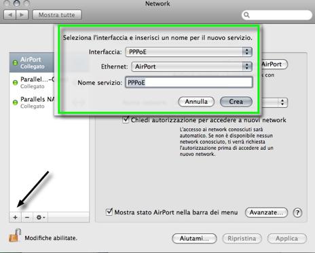Viewport: 315px width, 253px height.
Task: Toggle Chiedi autorizzazione per accedere checkbox
Action: pyautogui.click(x=126, y=119)
